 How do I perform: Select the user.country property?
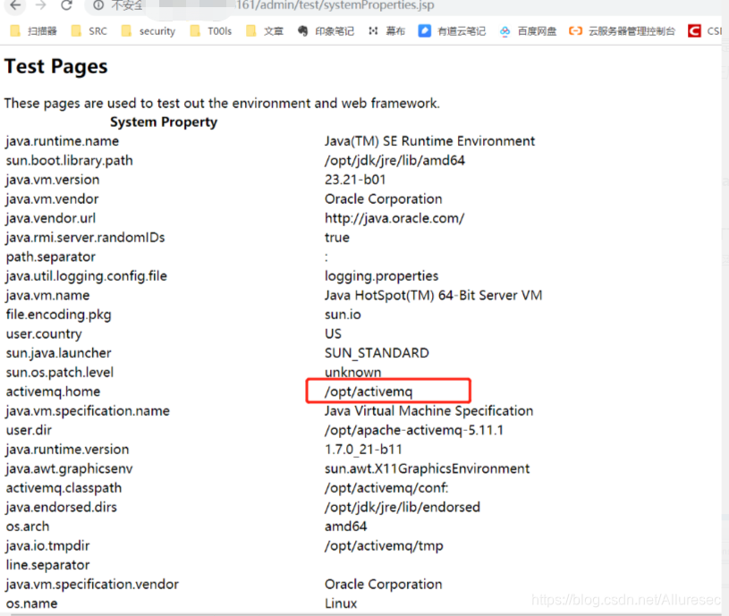(x=44, y=334)
